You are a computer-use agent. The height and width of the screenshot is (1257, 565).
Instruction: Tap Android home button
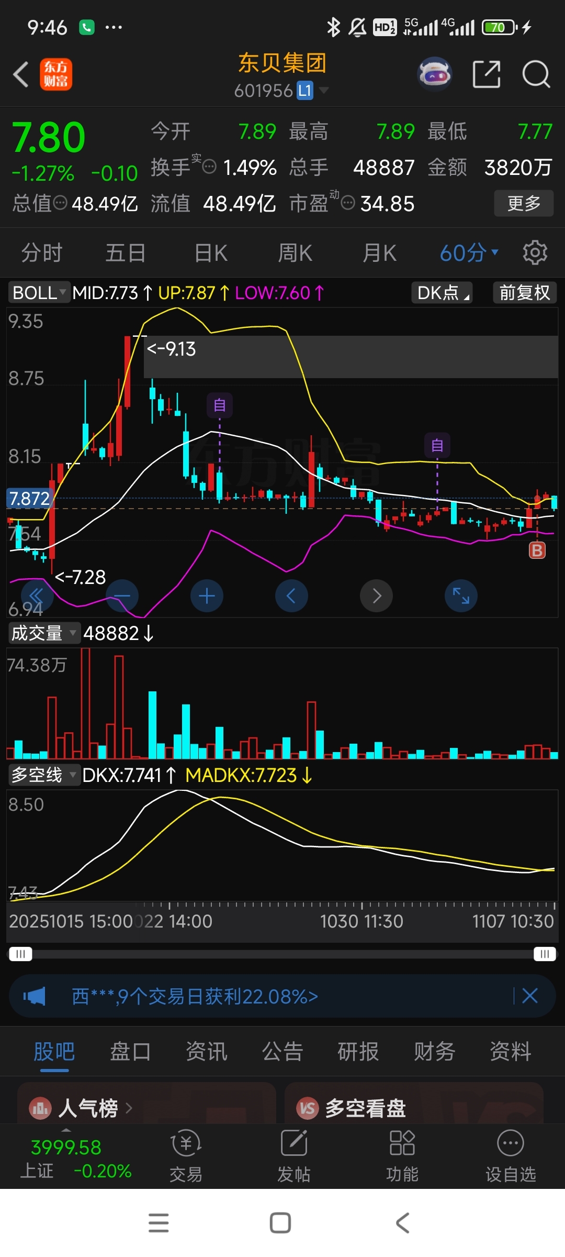[x=280, y=1223]
